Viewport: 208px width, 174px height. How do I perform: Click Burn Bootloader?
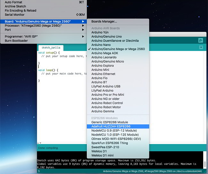44,41
